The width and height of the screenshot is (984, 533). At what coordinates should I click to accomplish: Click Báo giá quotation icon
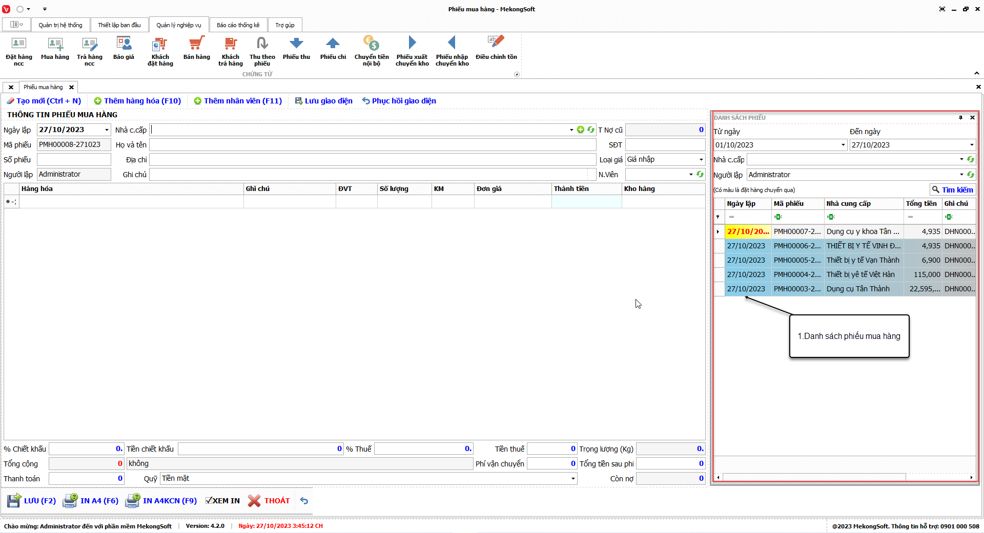[124, 49]
